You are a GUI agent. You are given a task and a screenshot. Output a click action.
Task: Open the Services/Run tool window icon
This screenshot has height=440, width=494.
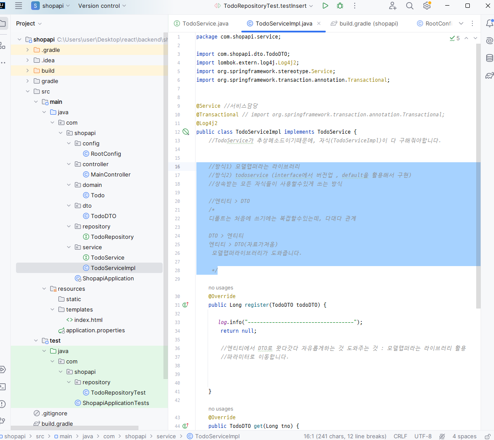[3, 369]
